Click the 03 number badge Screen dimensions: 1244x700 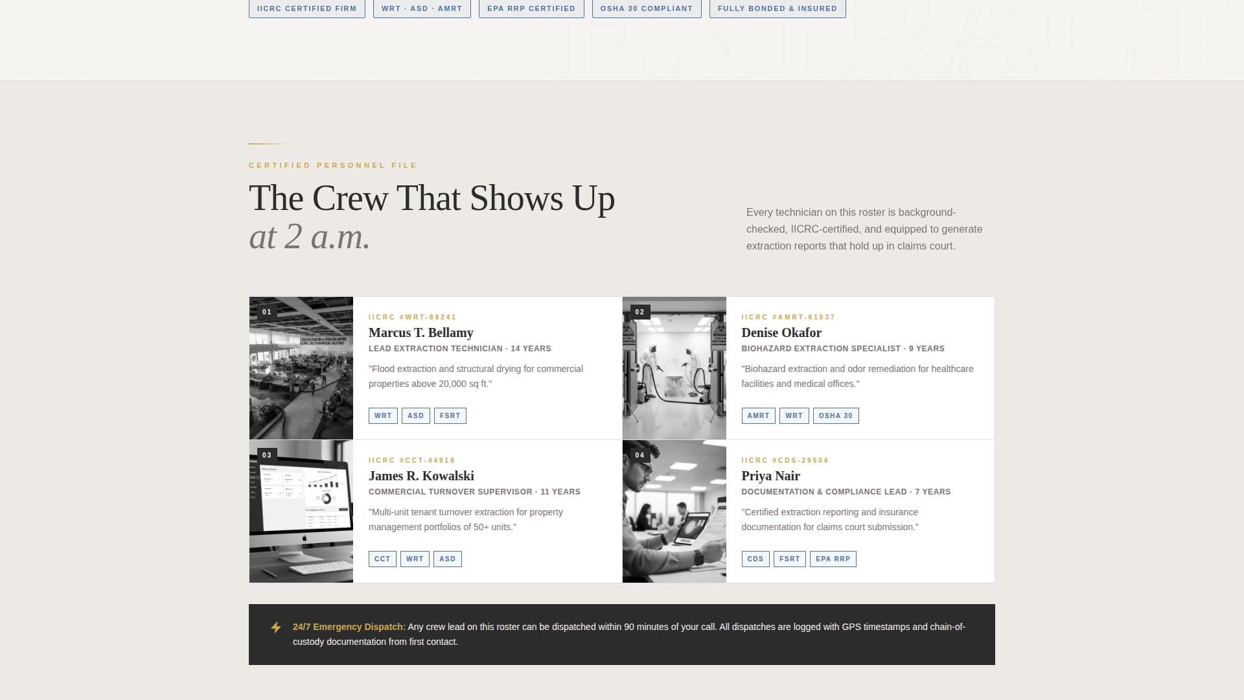267,455
